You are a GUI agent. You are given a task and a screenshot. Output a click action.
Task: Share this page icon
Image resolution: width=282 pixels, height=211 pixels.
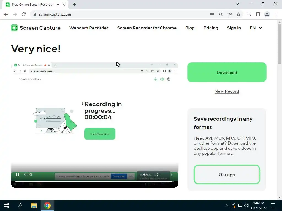pyautogui.click(x=230, y=14)
